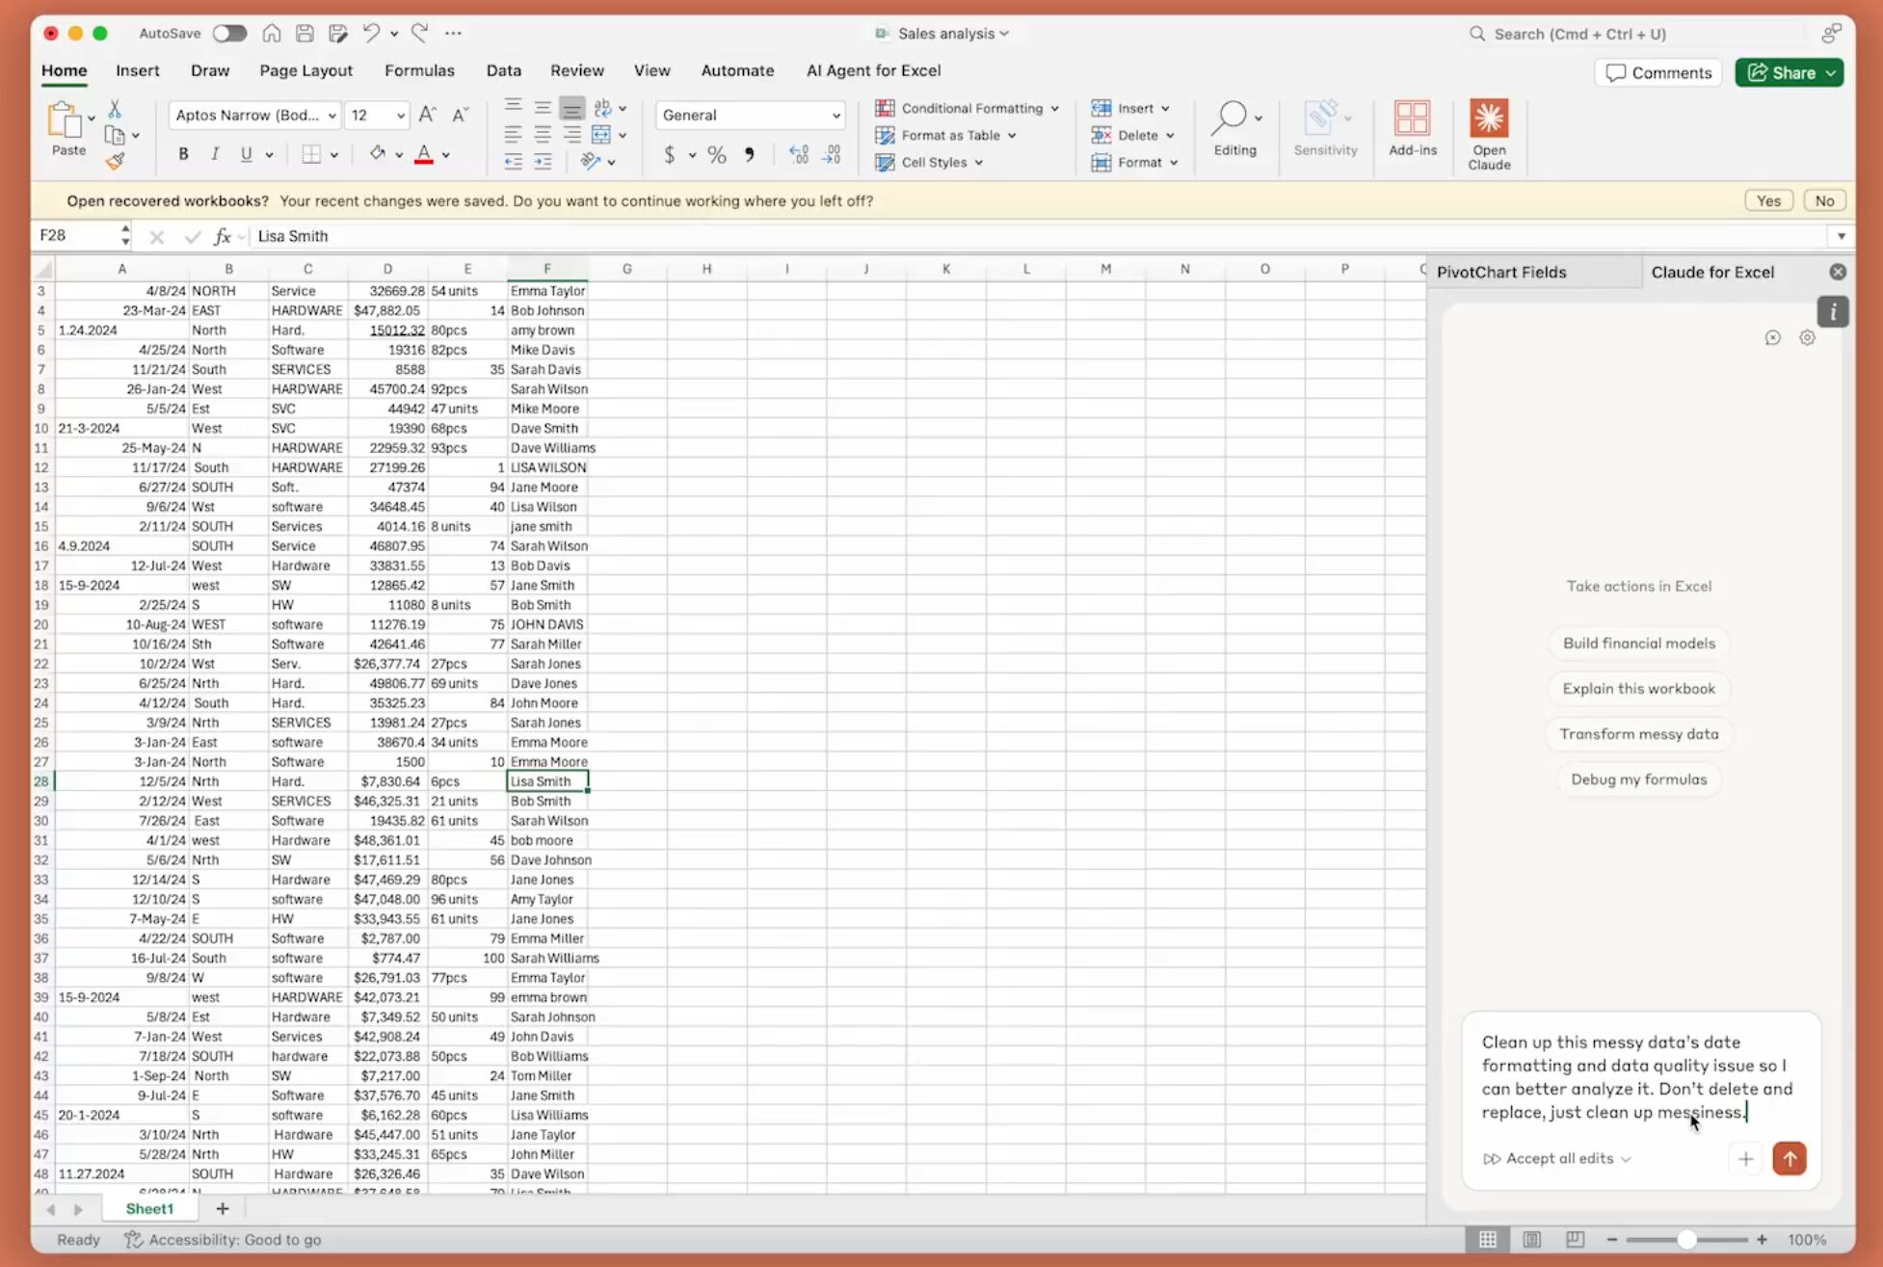
Task: Toggle the AutoSave switch
Action: point(229,33)
